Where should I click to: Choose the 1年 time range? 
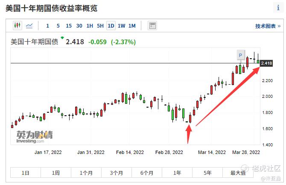177,173
